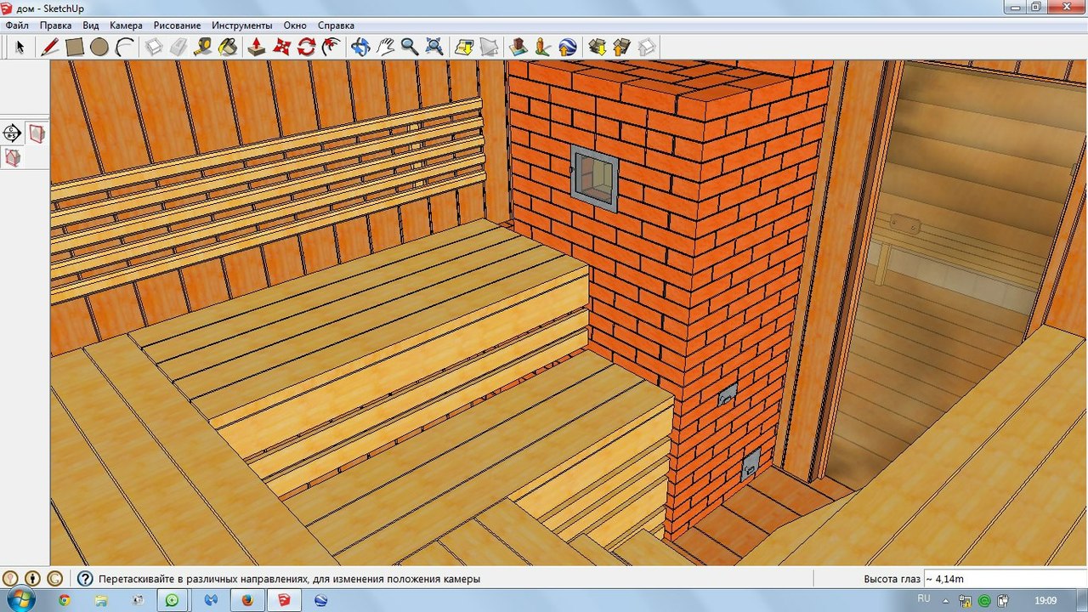Select the Circle drawing tool
This screenshot has height=612, width=1088.
[x=99, y=47]
